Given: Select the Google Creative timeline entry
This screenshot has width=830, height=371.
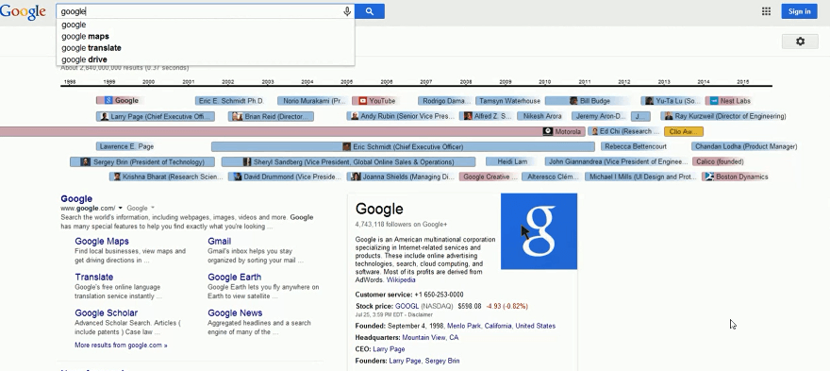Looking at the screenshot, I should (489, 177).
